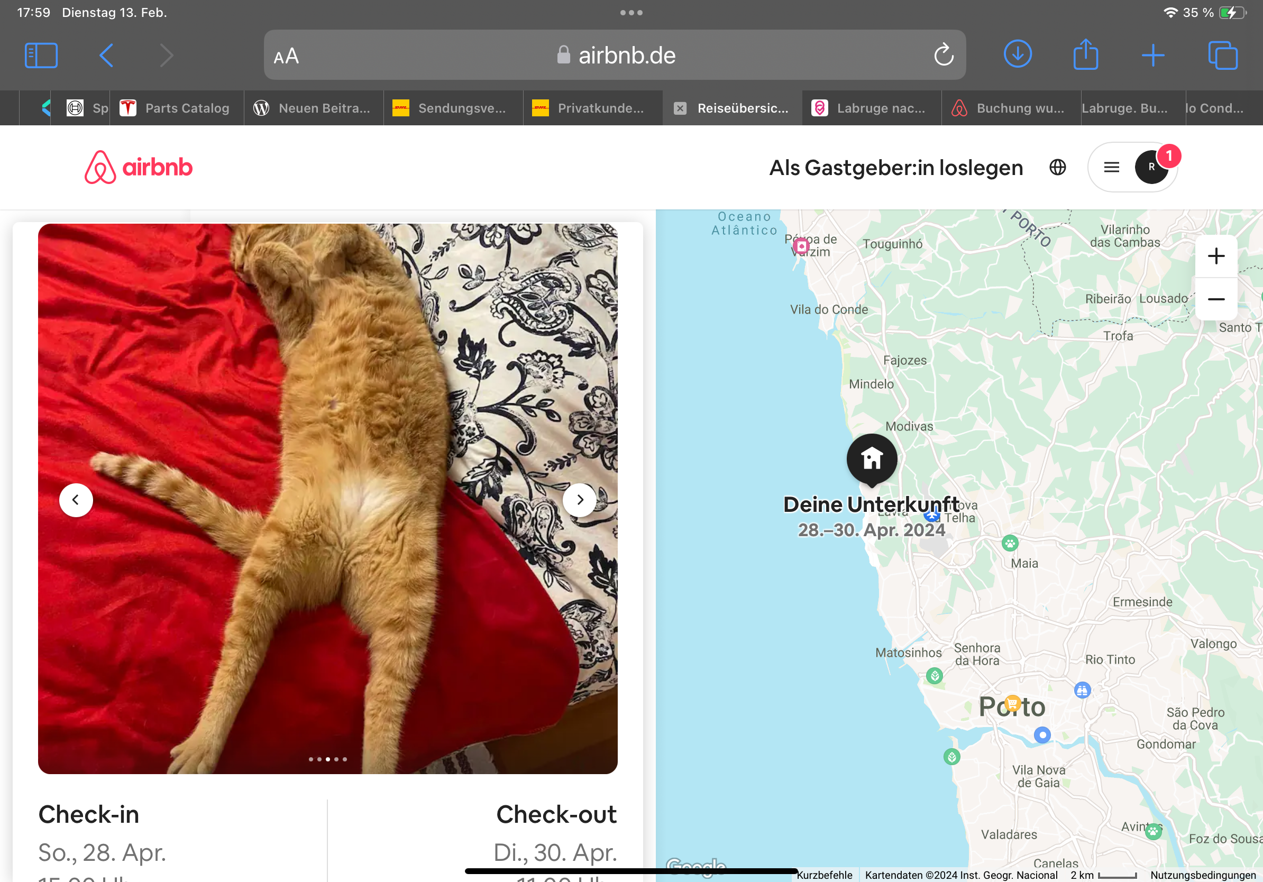Zoom out on the map
This screenshot has height=882, width=1263.
(x=1216, y=299)
